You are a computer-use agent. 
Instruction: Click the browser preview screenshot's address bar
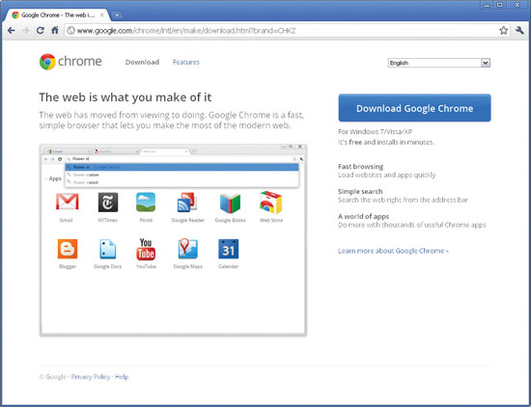[x=182, y=159]
